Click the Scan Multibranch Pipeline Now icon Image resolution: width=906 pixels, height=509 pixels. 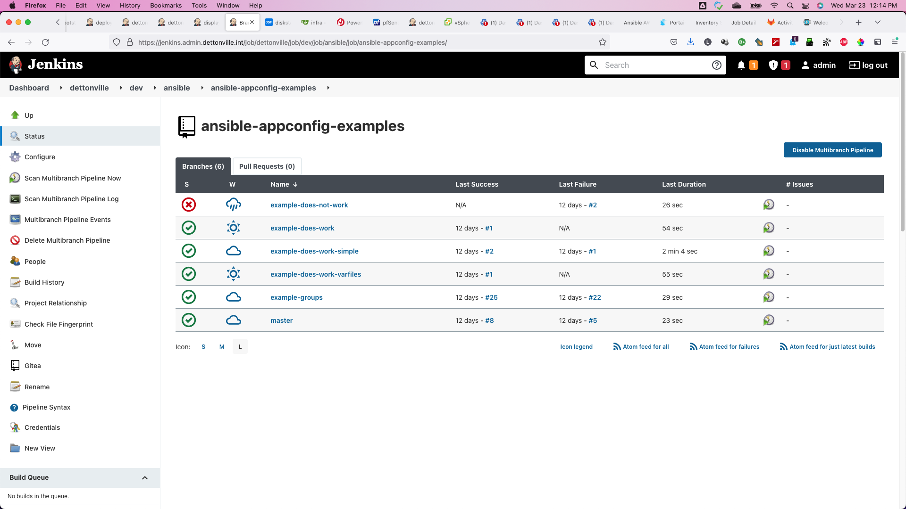click(x=15, y=178)
